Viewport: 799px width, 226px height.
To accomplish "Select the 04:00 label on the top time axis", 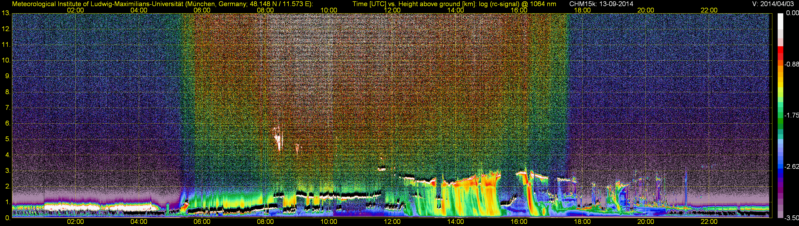I will click(139, 10).
